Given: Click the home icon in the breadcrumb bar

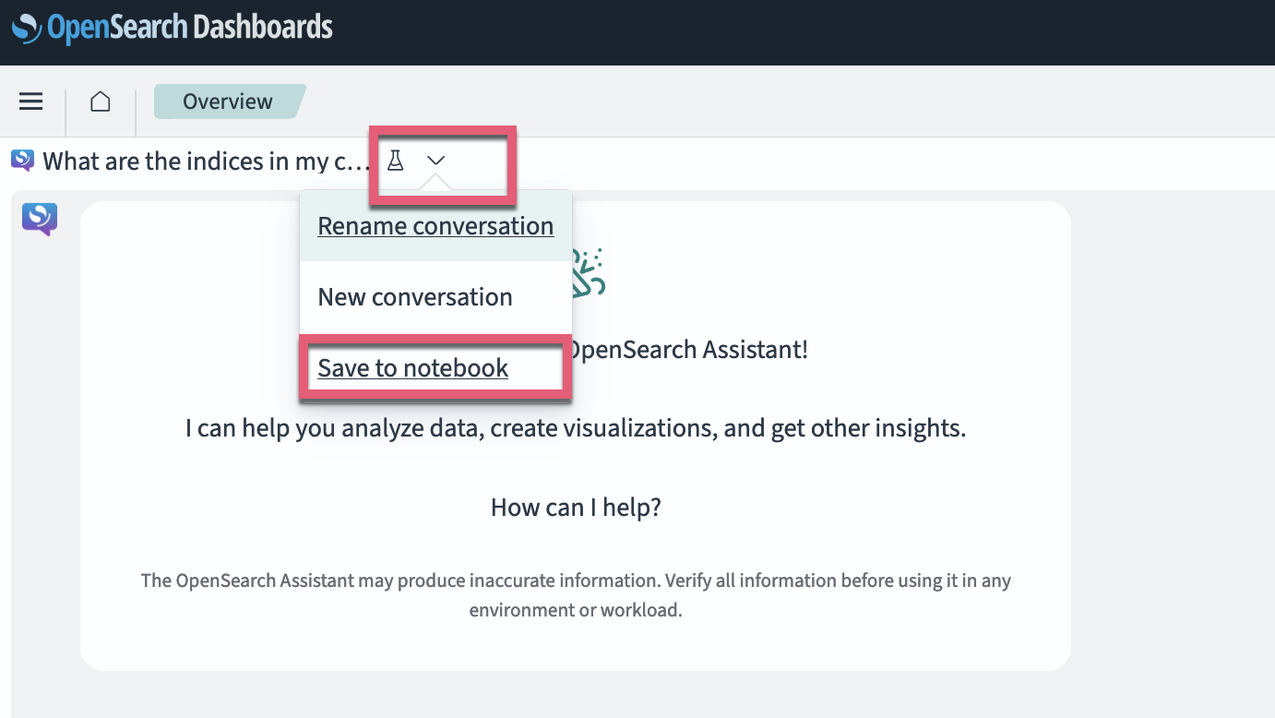Looking at the screenshot, I should (x=100, y=101).
